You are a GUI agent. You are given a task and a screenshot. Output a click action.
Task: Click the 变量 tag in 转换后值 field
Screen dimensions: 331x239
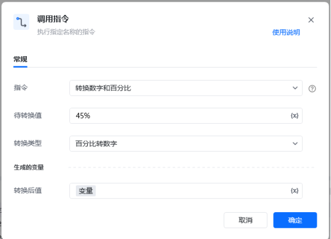click(x=85, y=191)
